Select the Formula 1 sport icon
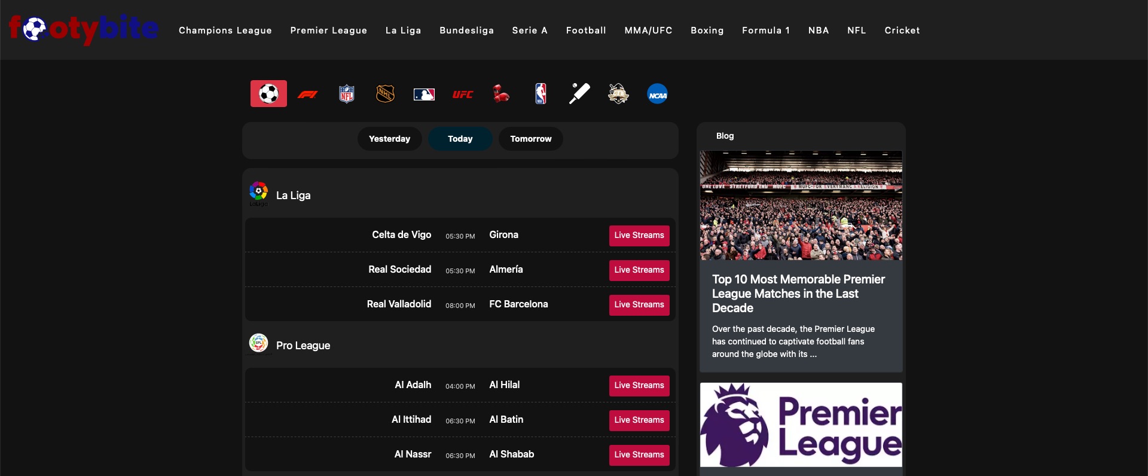Image resolution: width=1148 pixels, height=476 pixels. click(x=307, y=94)
